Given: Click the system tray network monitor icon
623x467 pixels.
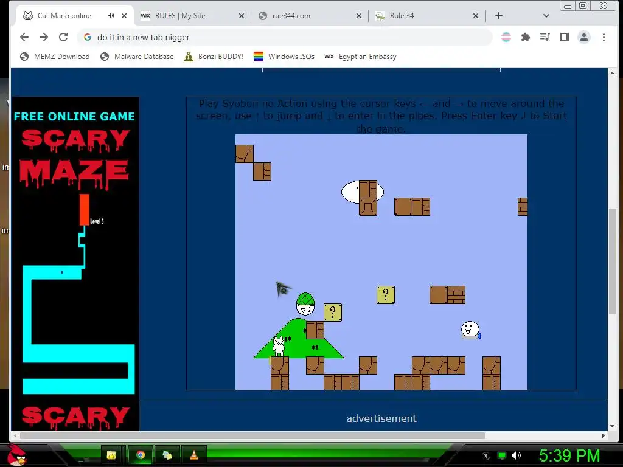Looking at the screenshot, I should coord(502,455).
